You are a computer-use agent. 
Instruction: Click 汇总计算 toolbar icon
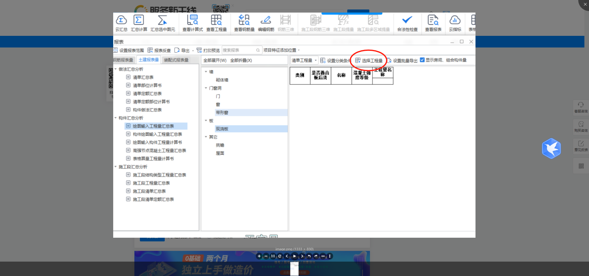tap(139, 24)
